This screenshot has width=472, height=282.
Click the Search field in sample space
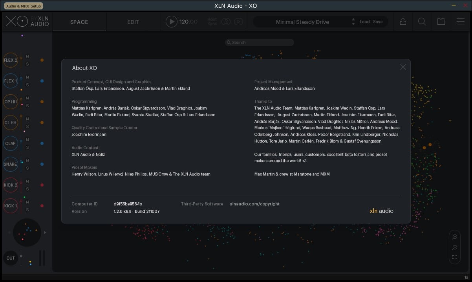click(x=260, y=42)
